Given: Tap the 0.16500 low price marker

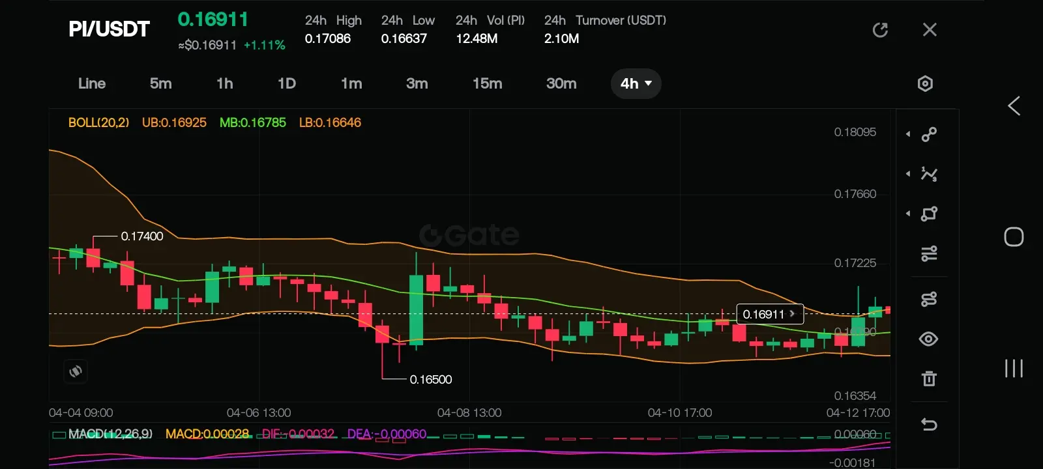Looking at the screenshot, I should (431, 379).
